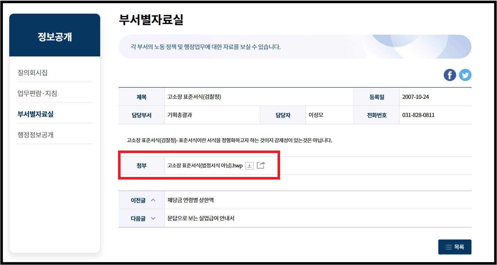Click the date 2007-10-24
This screenshot has height=265, width=497.
(416, 97)
